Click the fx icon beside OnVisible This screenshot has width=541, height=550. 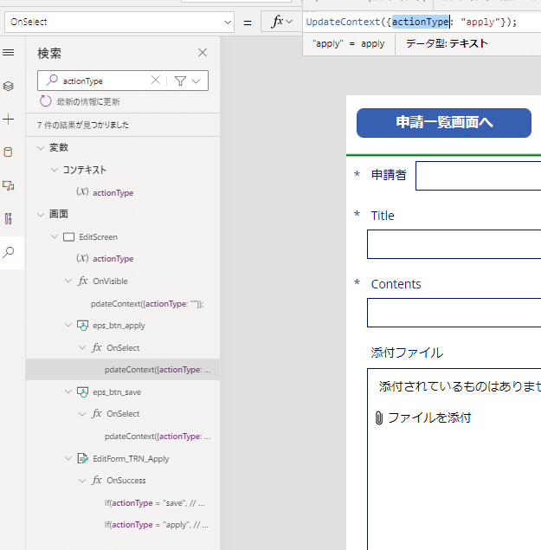(83, 281)
